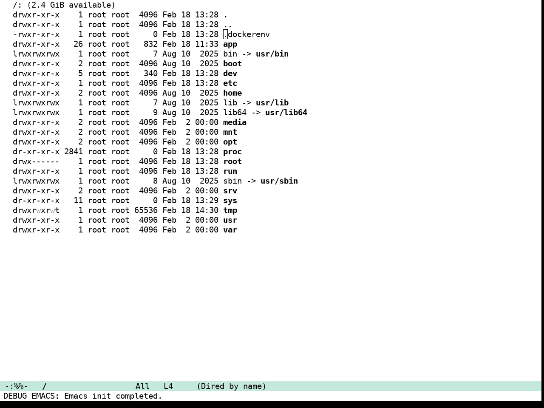This screenshot has width=544, height=408.
Task: Open the var directory entry
Action: (x=230, y=230)
